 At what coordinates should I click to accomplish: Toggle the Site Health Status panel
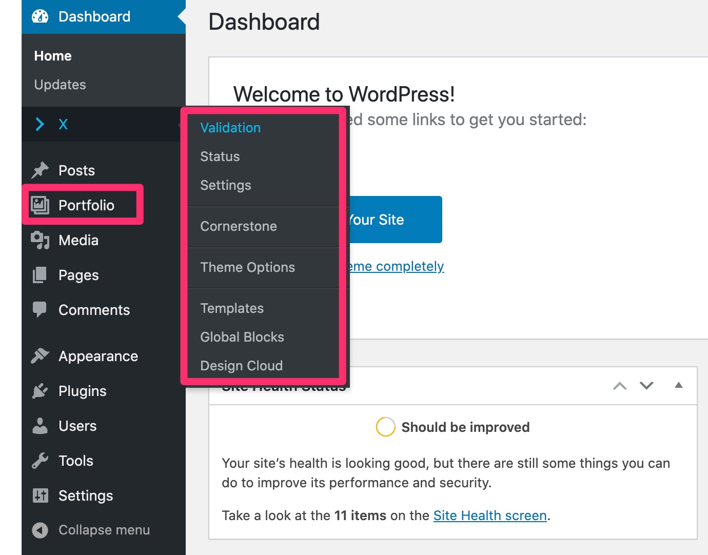pyautogui.click(x=678, y=385)
